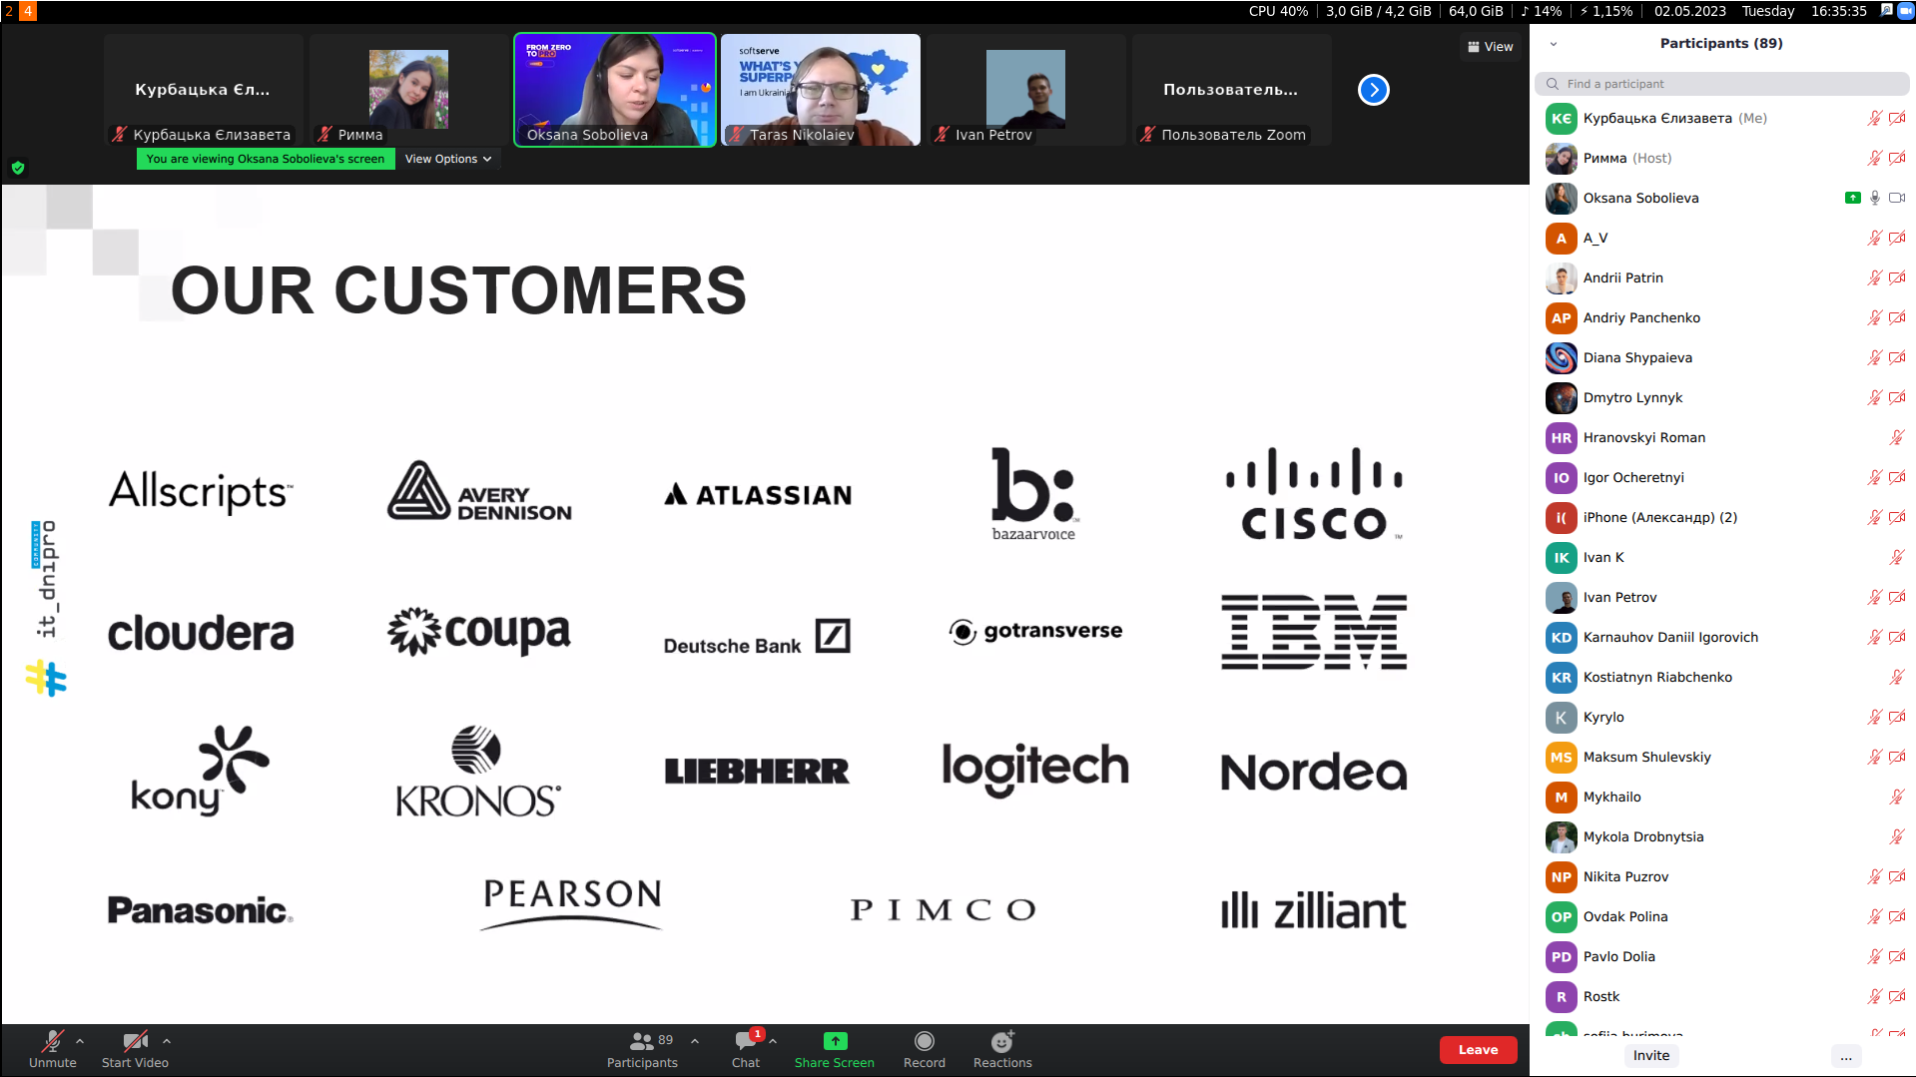Open the Chat icon with notification
This screenshot has height=1077, width=1916.
coord(747,1041)
